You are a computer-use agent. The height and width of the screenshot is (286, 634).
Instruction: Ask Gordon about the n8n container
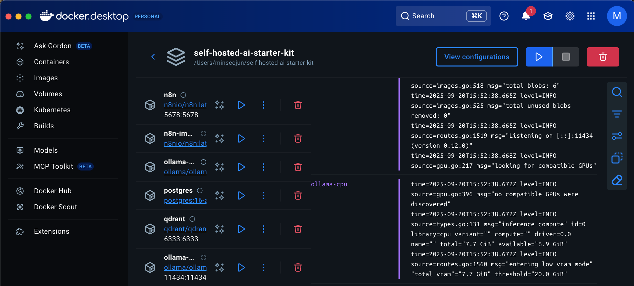click(219, 105)
